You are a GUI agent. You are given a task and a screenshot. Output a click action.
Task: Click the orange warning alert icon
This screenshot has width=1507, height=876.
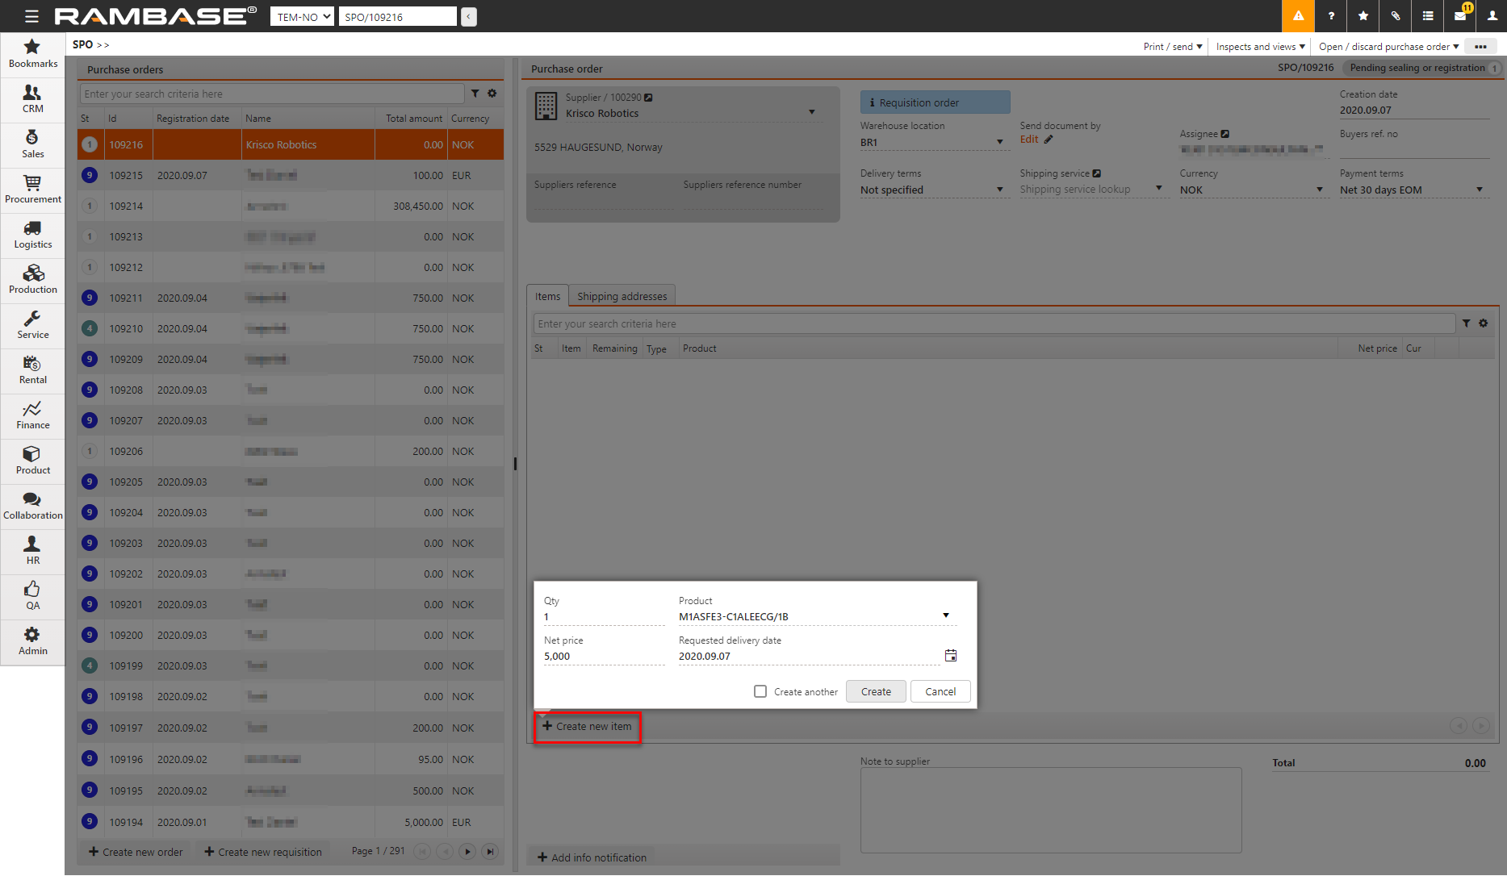(1298, 16)
